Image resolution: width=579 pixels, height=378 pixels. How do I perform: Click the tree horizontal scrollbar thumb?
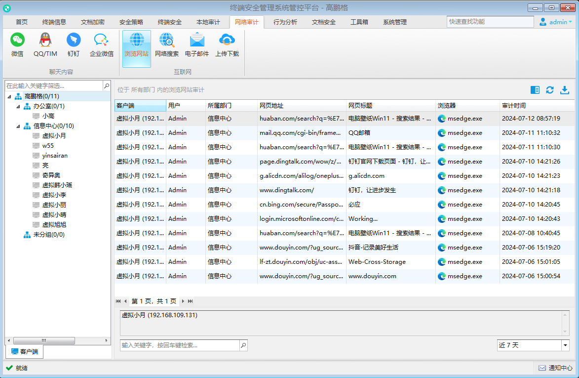(x=44, y=340)
